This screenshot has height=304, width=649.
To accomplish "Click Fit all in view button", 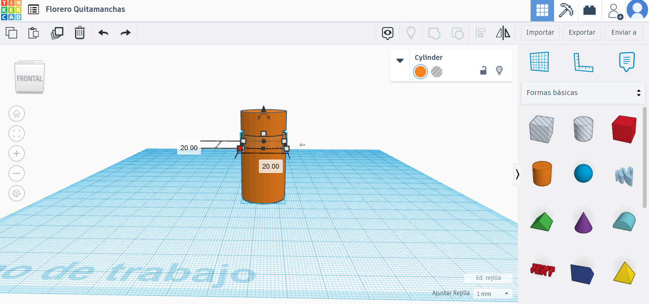I will tap(17, 133).
